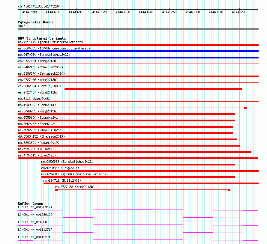Click the magenta line for LIMCH1|NM_014988
267x244 pixels.
click(138, 225)
